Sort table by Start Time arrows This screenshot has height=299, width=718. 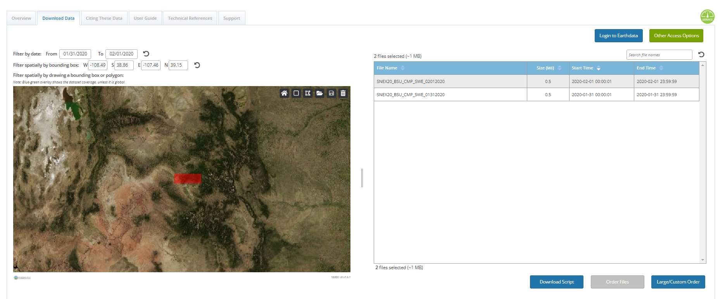tap(599, 68)
